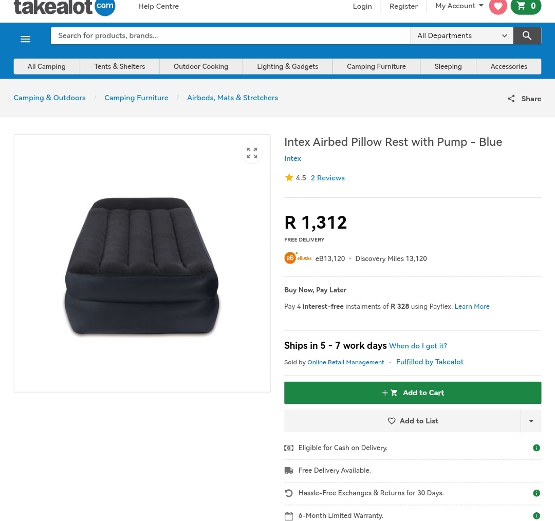Go to Outdoor Cooking category
Image resolution: width=555 pixels, height=521 pixels.
[x=201, y=66]
